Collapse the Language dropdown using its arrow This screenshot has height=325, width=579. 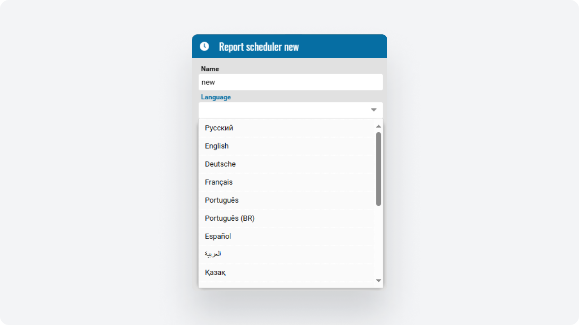[x=374, y=110]
